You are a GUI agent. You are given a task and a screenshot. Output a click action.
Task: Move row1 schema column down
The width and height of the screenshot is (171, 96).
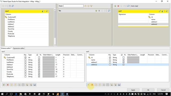click(15, 85)
